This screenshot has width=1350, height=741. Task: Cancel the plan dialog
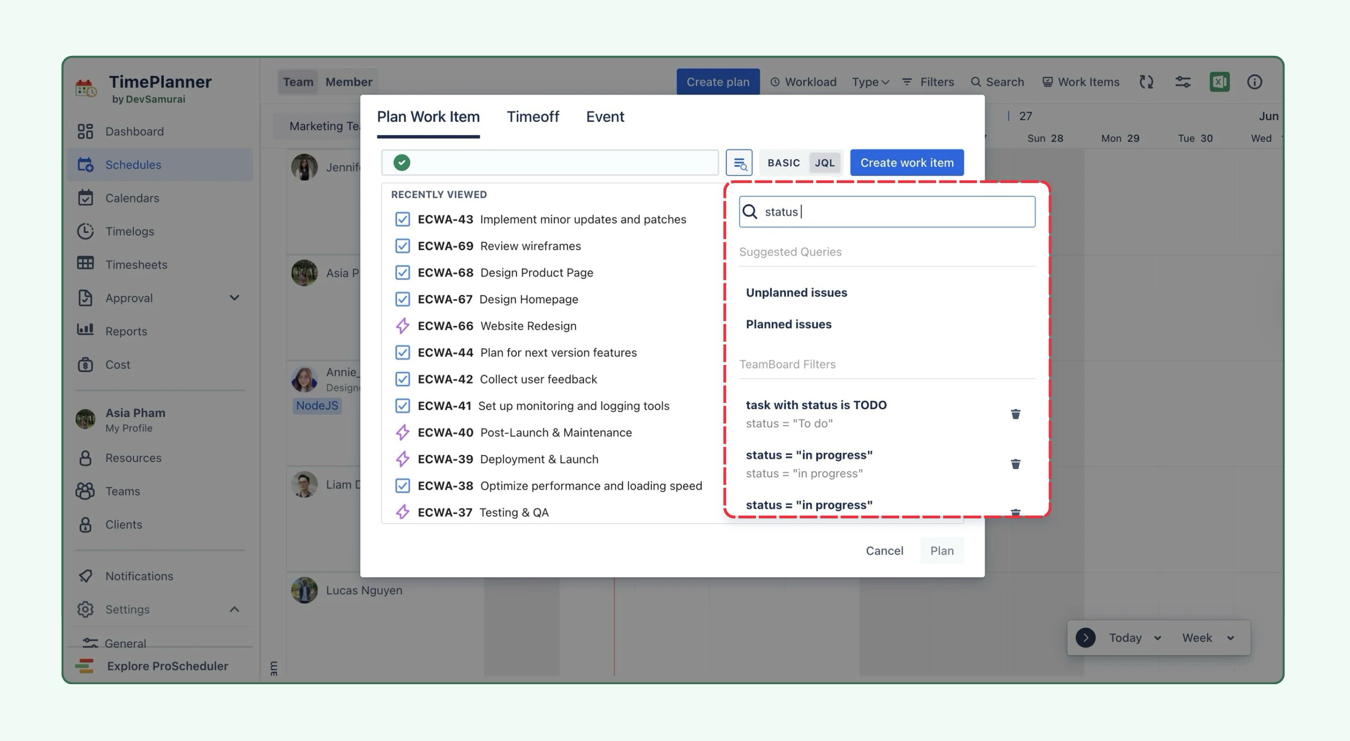click(x=884, y=551)
